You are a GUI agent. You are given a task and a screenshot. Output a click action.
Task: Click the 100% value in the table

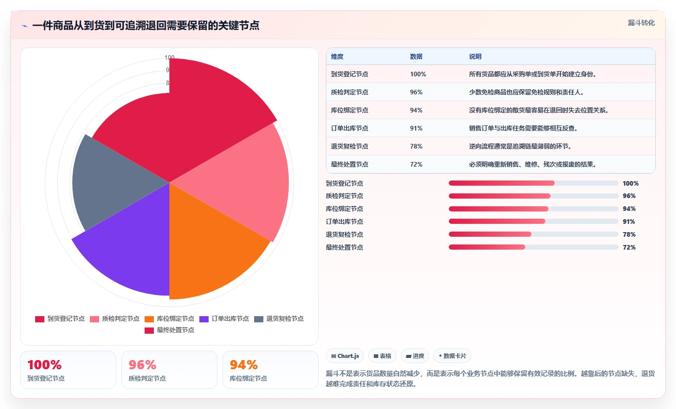coord(418,74)
